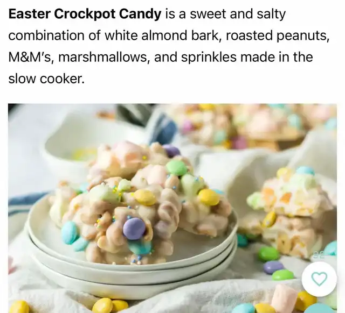Click the save count number above heart
The width and height of the screenshot is (345, 313).
click(319, 255)
